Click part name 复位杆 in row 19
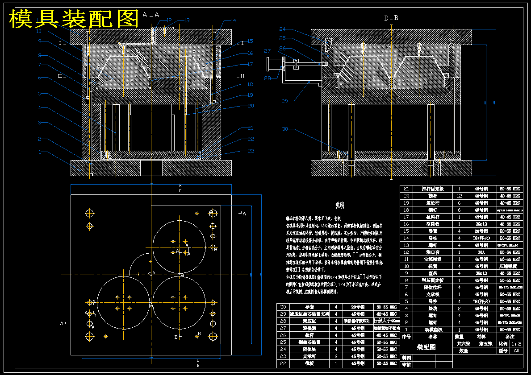531x375 pixels. click(x=432, y=203)
